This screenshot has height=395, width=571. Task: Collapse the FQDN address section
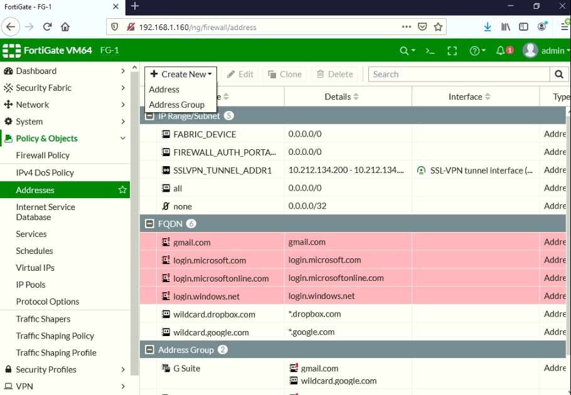click(x=149, y=223)
